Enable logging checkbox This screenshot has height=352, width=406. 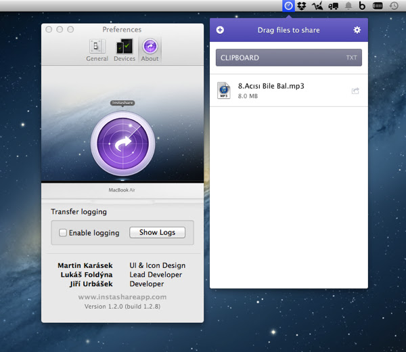click(x=63, y=233)
